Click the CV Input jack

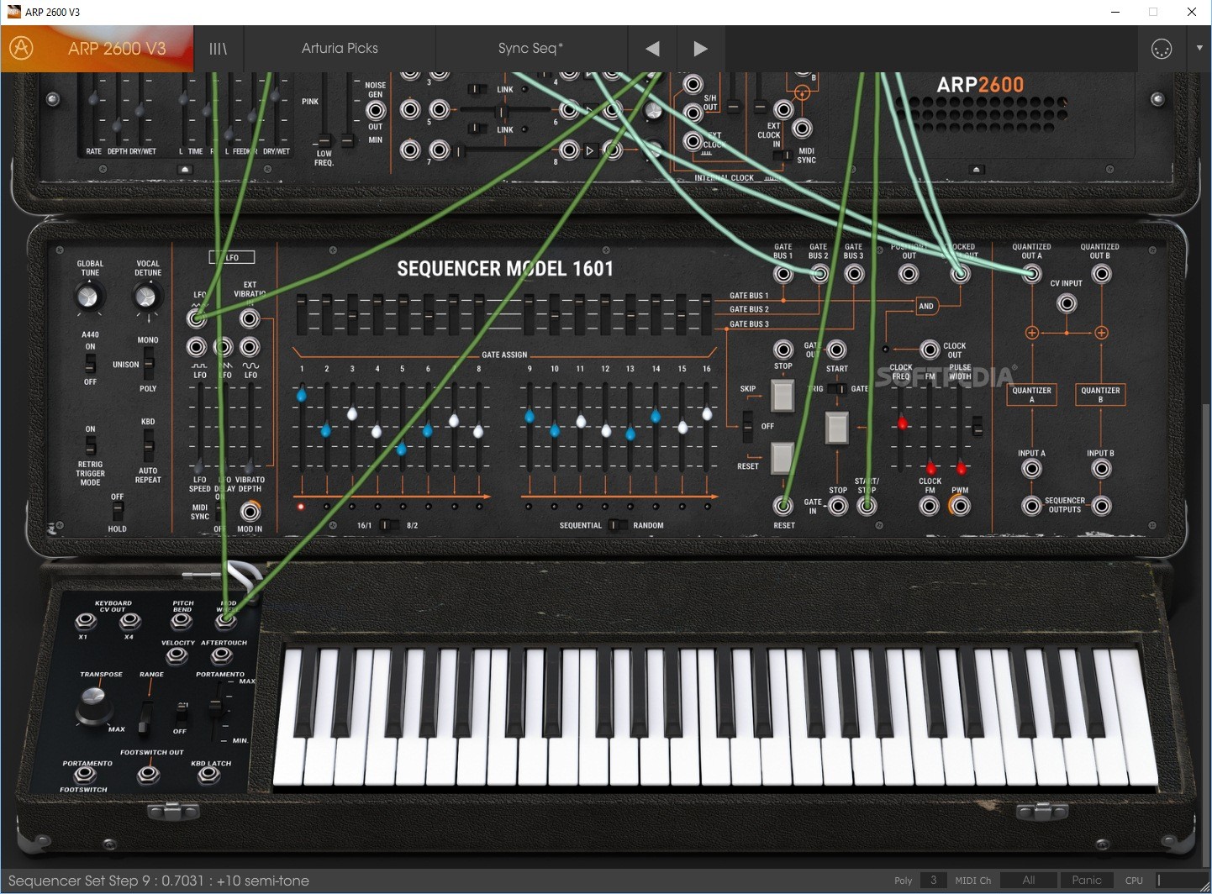1067,303
